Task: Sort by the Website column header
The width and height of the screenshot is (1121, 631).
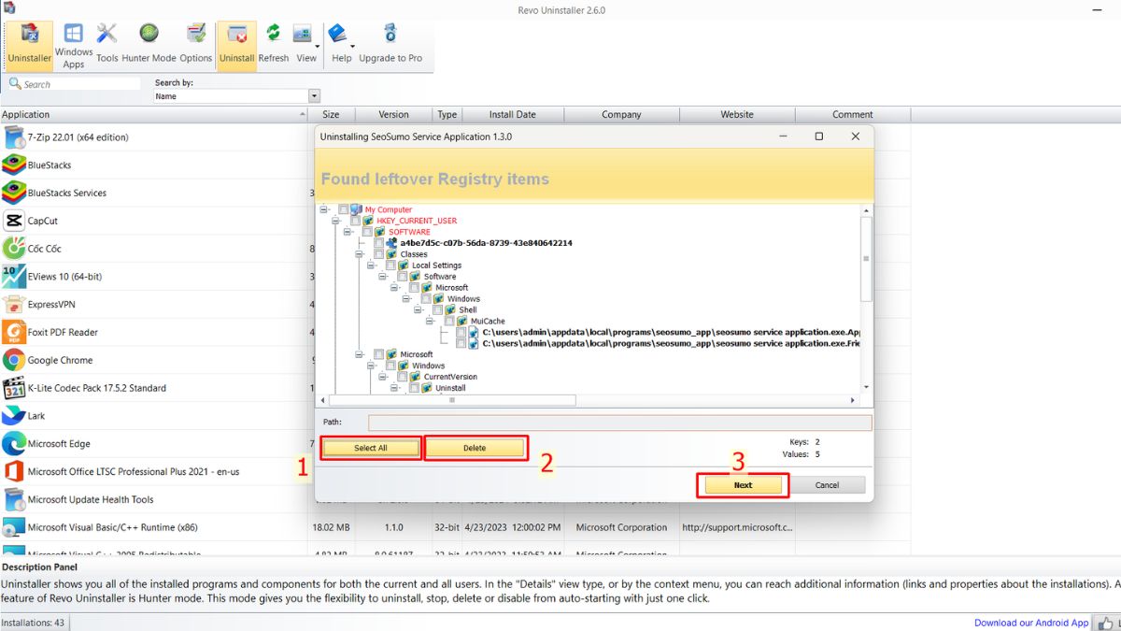Action: (737, 115)
